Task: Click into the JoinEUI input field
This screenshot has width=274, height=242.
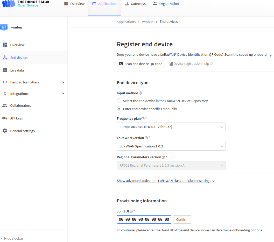Action: click(x=144, y=219)
